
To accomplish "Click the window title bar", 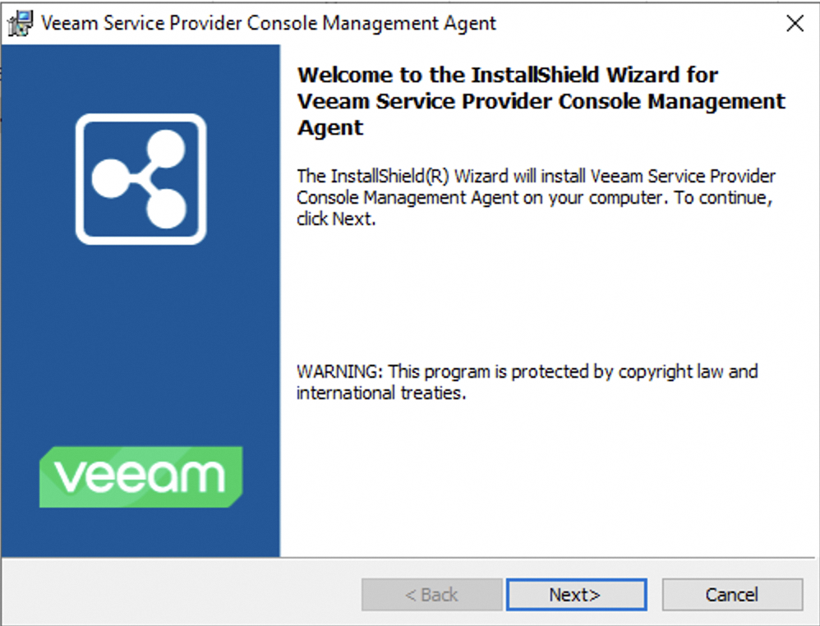I will [411, 22].
